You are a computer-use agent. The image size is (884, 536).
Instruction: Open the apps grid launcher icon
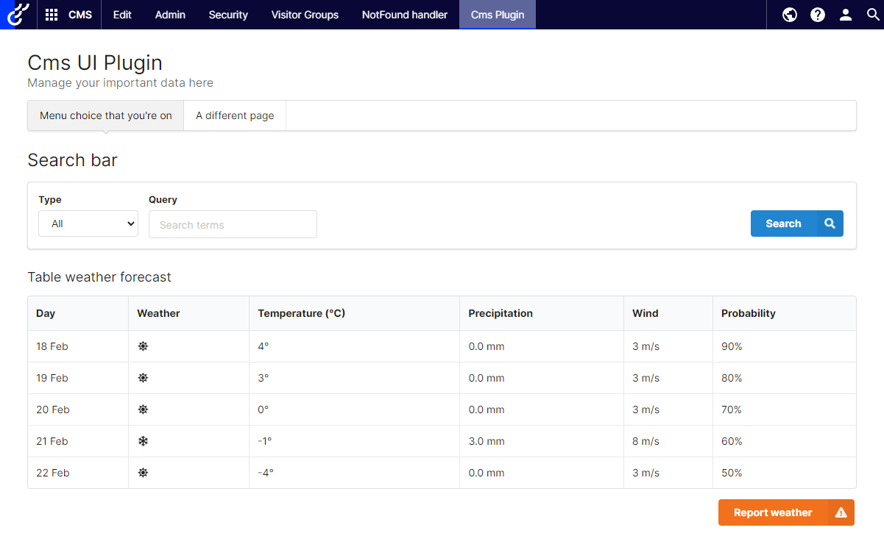click(x=52, y=15)
